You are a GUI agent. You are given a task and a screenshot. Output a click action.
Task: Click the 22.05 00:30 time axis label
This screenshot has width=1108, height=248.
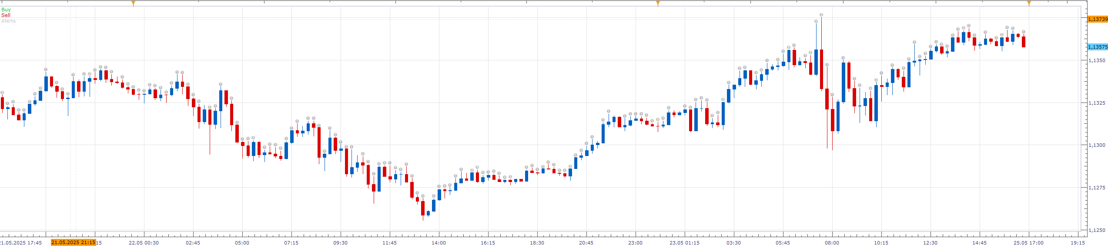coord(144,243)
